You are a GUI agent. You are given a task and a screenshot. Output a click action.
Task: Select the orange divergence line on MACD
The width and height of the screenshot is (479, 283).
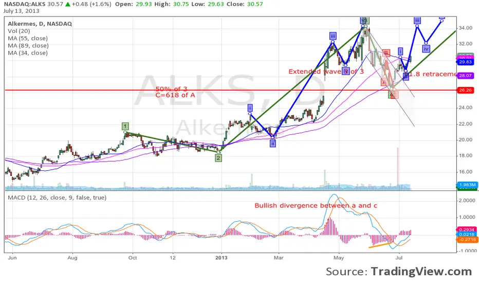(x=381, y=245)
